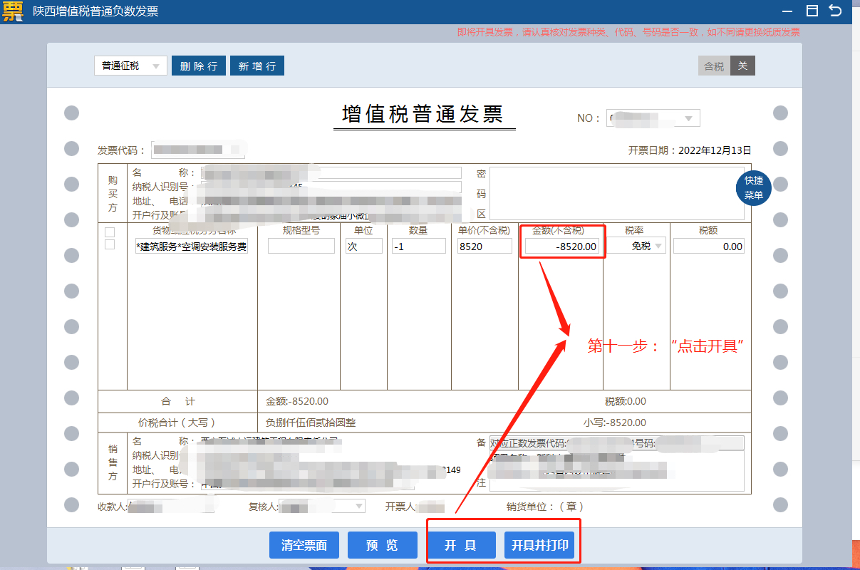Click the 收款人 field

tap(170, 507)
